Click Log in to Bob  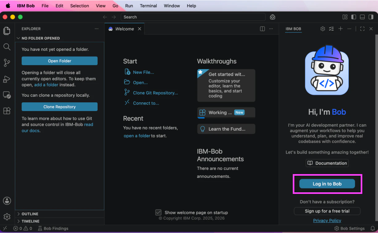coord(327,184)
